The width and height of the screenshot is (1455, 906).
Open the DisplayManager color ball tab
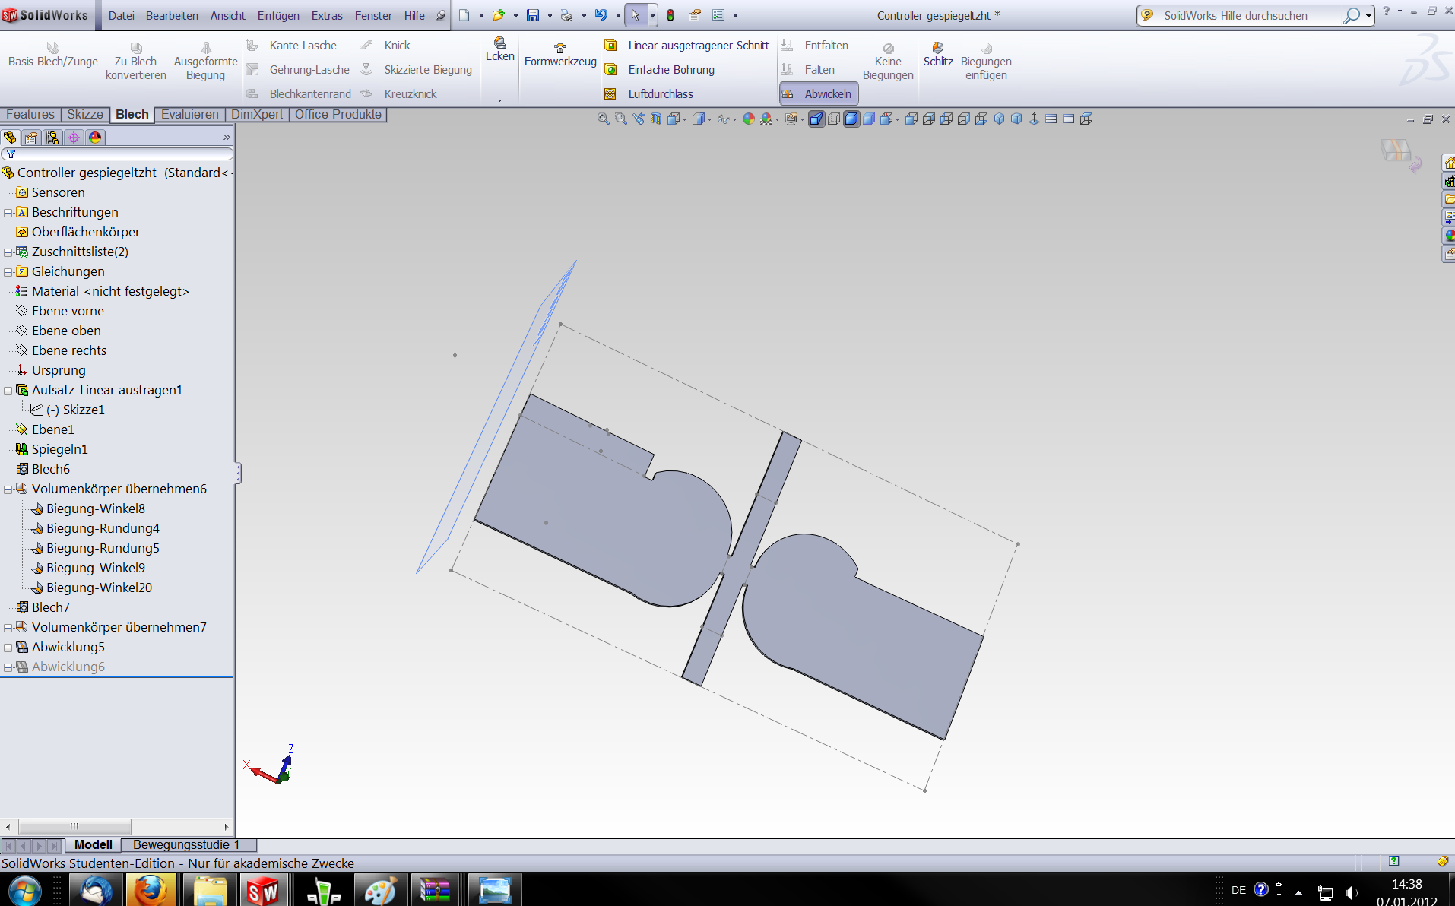[95, 138]
